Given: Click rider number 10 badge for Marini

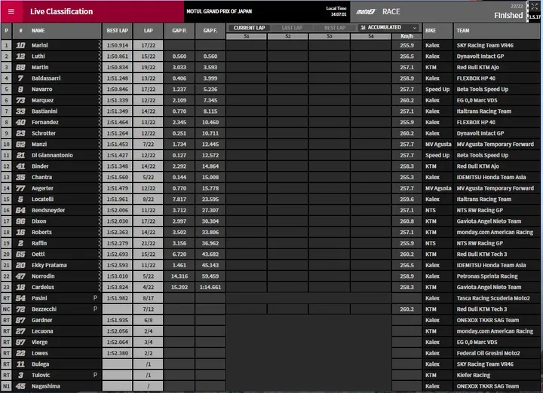Looking at the screenshot, I should click(x=20, y=45).
